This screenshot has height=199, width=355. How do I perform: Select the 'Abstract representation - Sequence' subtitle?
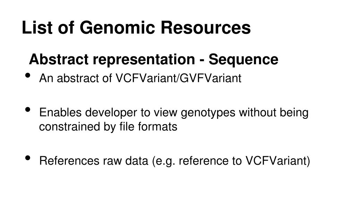(x=154, y=59)
